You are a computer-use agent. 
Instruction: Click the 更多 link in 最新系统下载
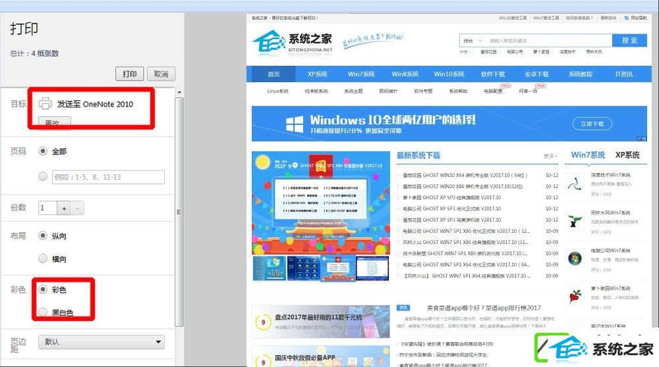pyautogui.click(x=550, y=156)
